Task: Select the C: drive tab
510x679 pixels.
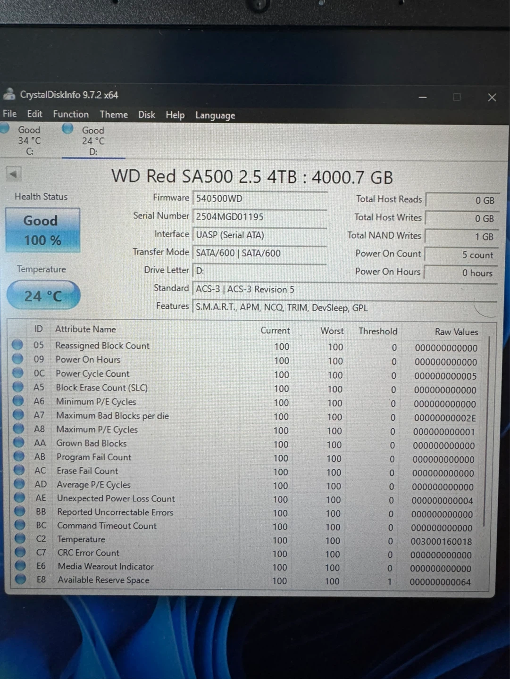Action: point(29,141)
